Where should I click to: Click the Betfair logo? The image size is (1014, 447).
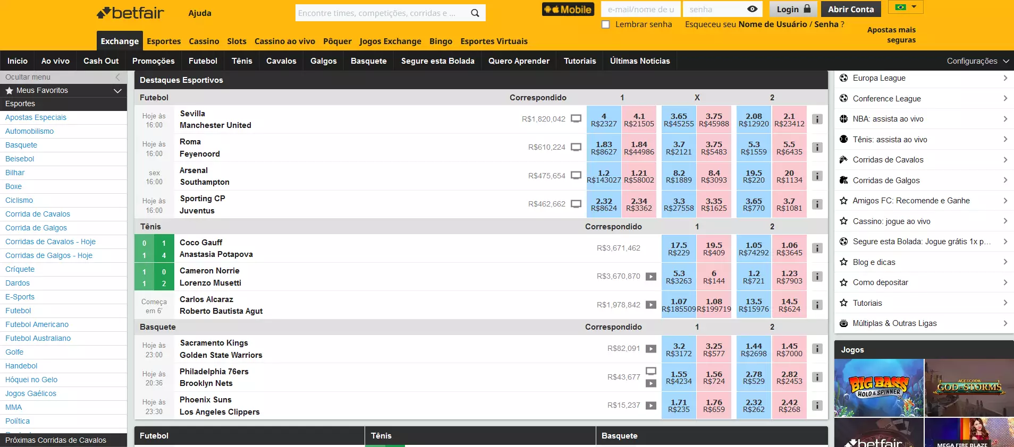pos(131,13)
